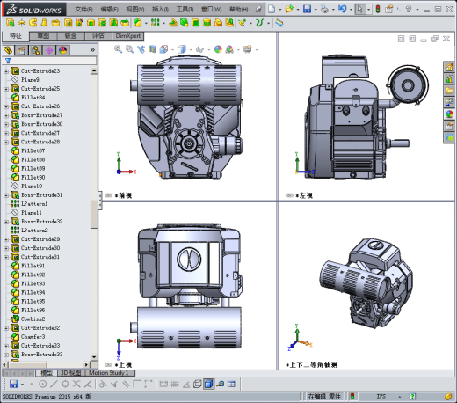Expand Cut-Extrude23 tree node

(x=6, y=71)
